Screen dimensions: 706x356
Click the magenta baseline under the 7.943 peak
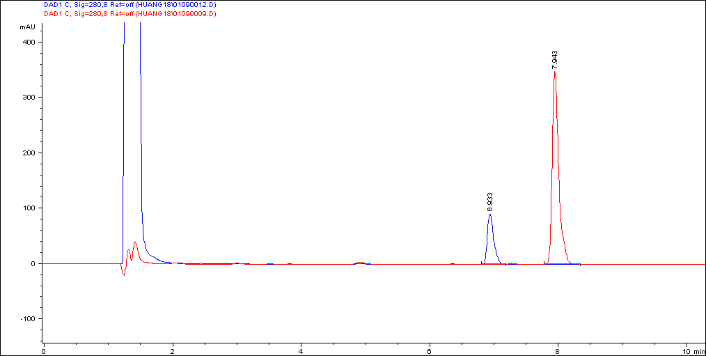(563, 265)
